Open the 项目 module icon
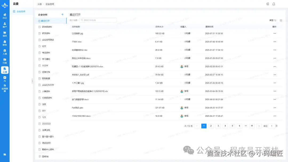This screenshot has height=162, width=288. click(5, 34)
